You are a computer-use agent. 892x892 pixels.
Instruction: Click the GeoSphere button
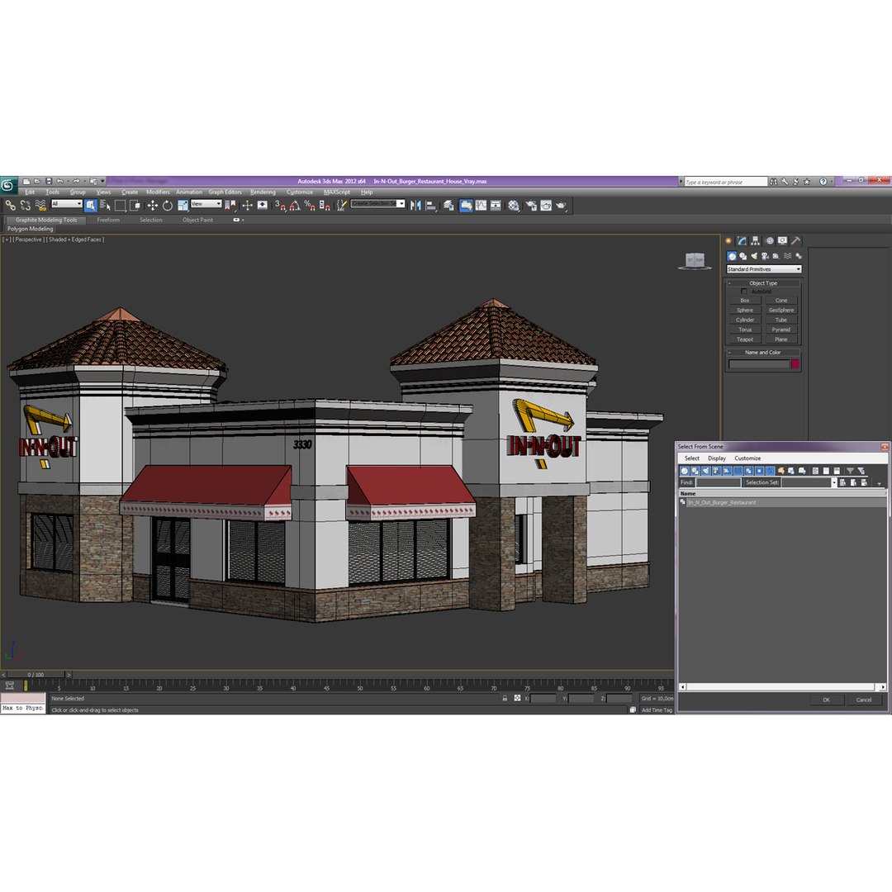click(781, 310)
